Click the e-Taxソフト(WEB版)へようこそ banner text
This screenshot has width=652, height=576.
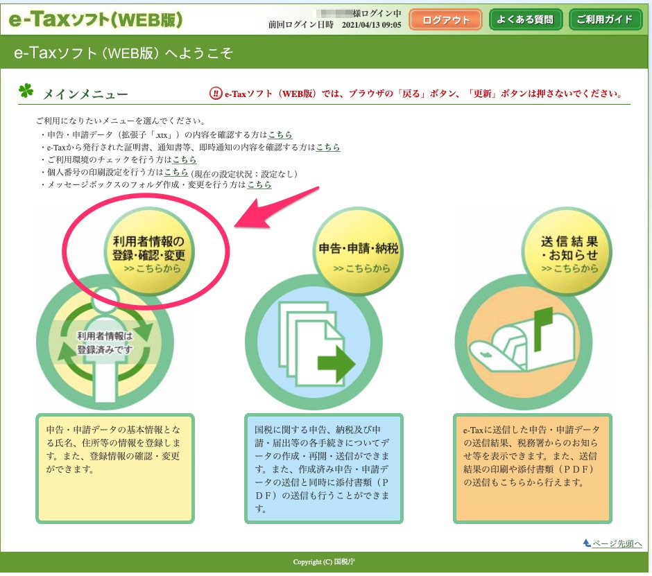(123, 53)
